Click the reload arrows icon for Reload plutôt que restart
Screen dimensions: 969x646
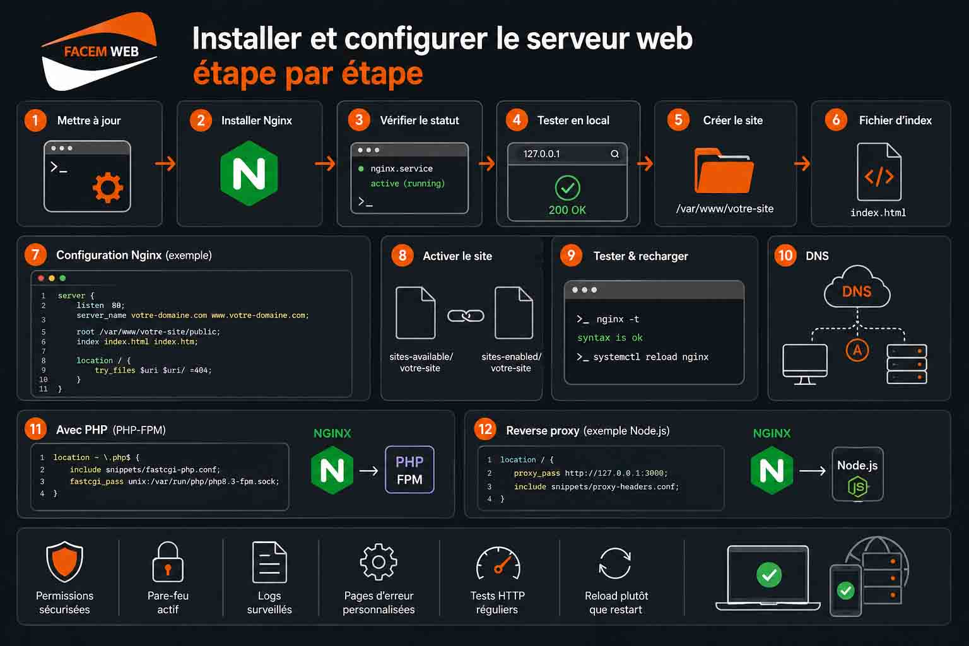tap(615, 563)
